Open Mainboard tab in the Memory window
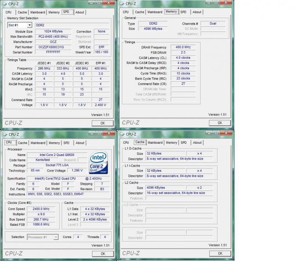 coord(155,12)
